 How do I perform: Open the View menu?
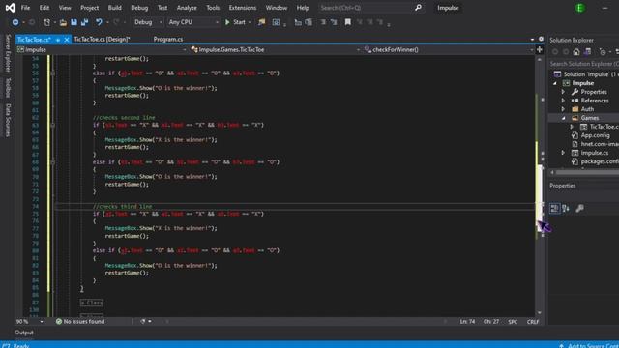click(65, 8)
